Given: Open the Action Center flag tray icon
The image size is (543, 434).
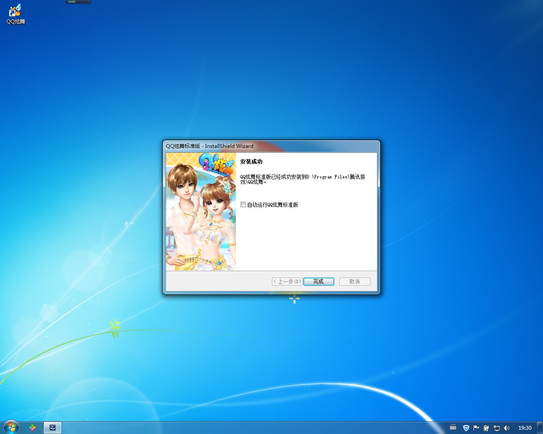Looking at the screenshot, I should [x=476, y=428].
